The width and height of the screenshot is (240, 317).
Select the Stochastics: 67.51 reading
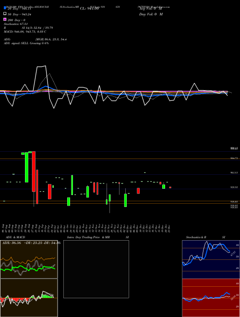(x=16, y=24)
